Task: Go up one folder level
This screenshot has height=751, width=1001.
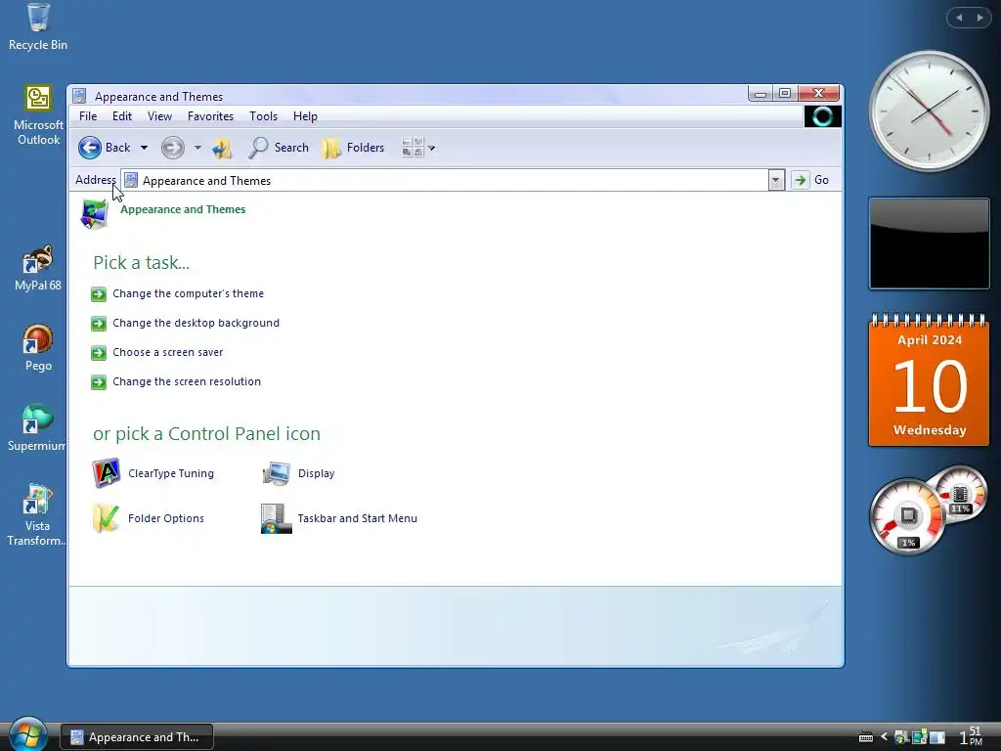Action: pos(222,148)
